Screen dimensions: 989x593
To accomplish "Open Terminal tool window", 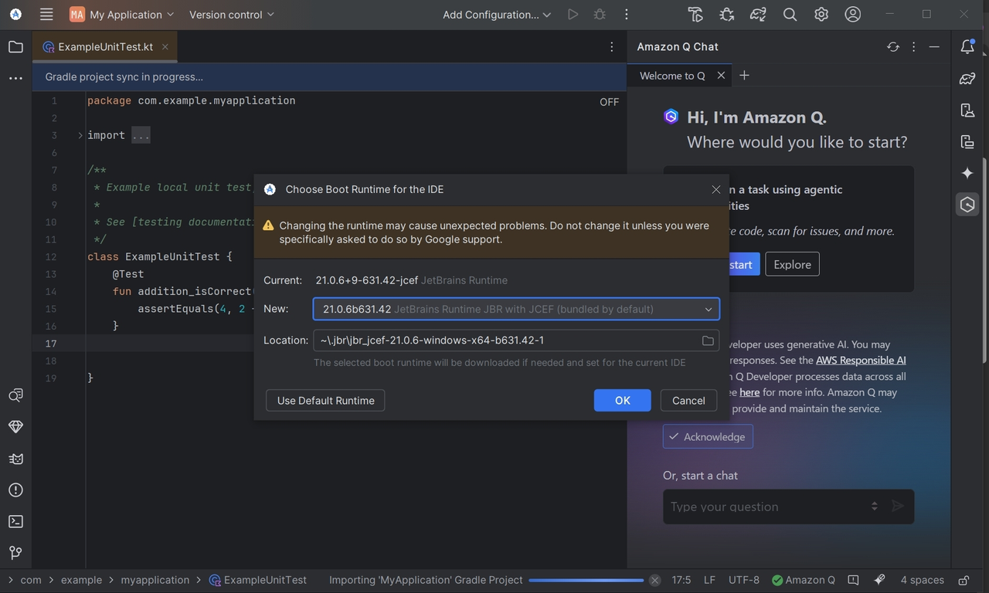I will pyautogui.click(x=15, y=521).
